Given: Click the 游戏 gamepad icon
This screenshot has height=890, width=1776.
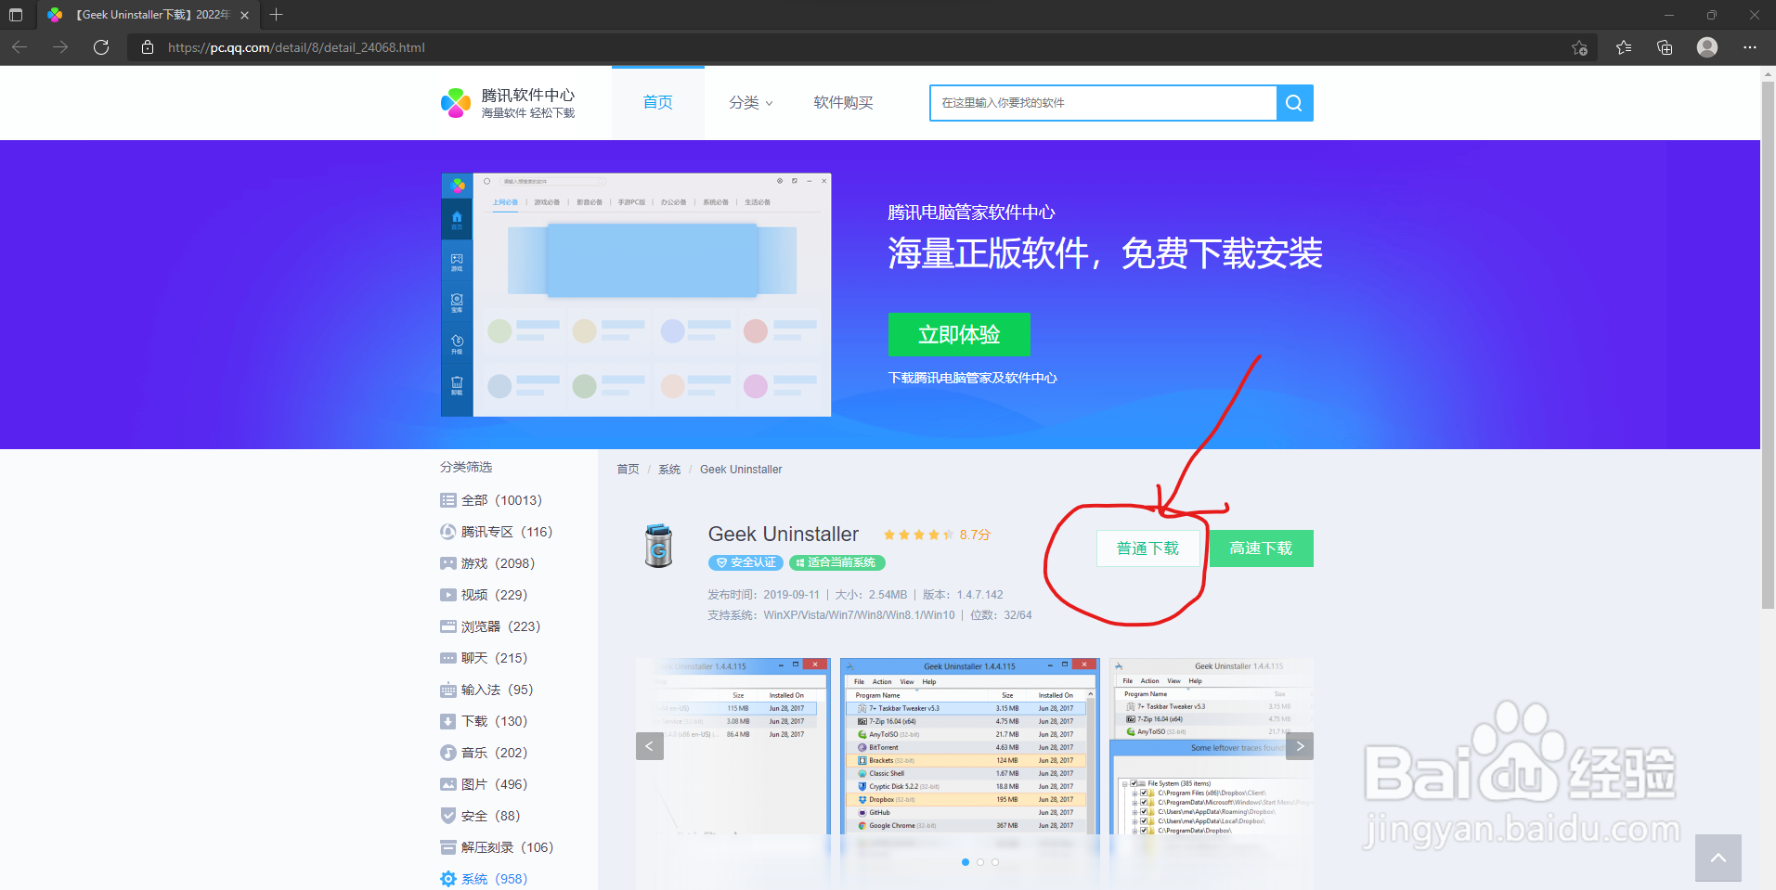Looking at the screenshot, I should (448, 563).
